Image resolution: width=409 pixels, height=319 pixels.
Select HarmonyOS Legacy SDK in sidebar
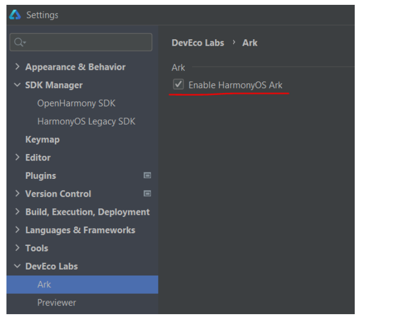point(86,121)
